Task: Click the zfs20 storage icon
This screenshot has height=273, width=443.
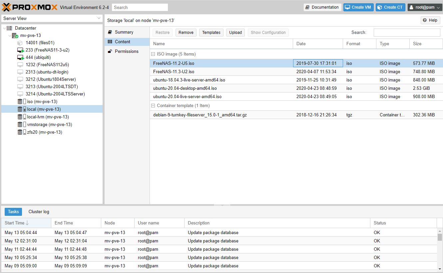Action: pyautogui.click(x=22, y=132)
